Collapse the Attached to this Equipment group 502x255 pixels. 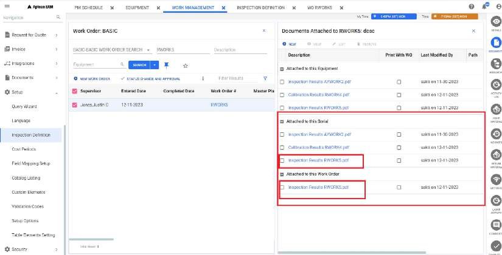[282, 69]
